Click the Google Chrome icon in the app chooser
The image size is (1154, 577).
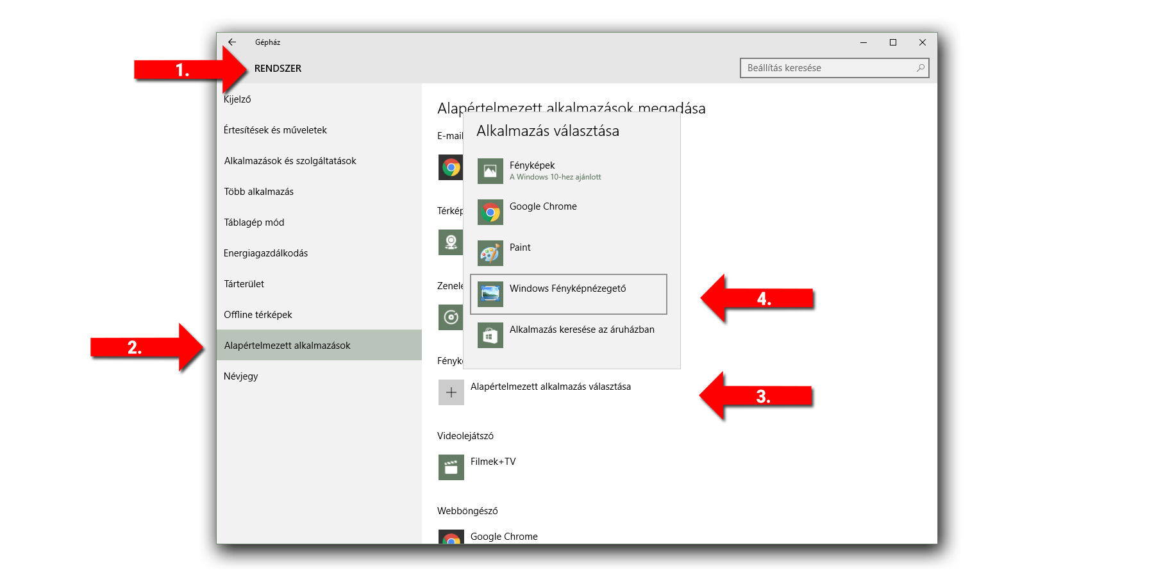[490, 212]
